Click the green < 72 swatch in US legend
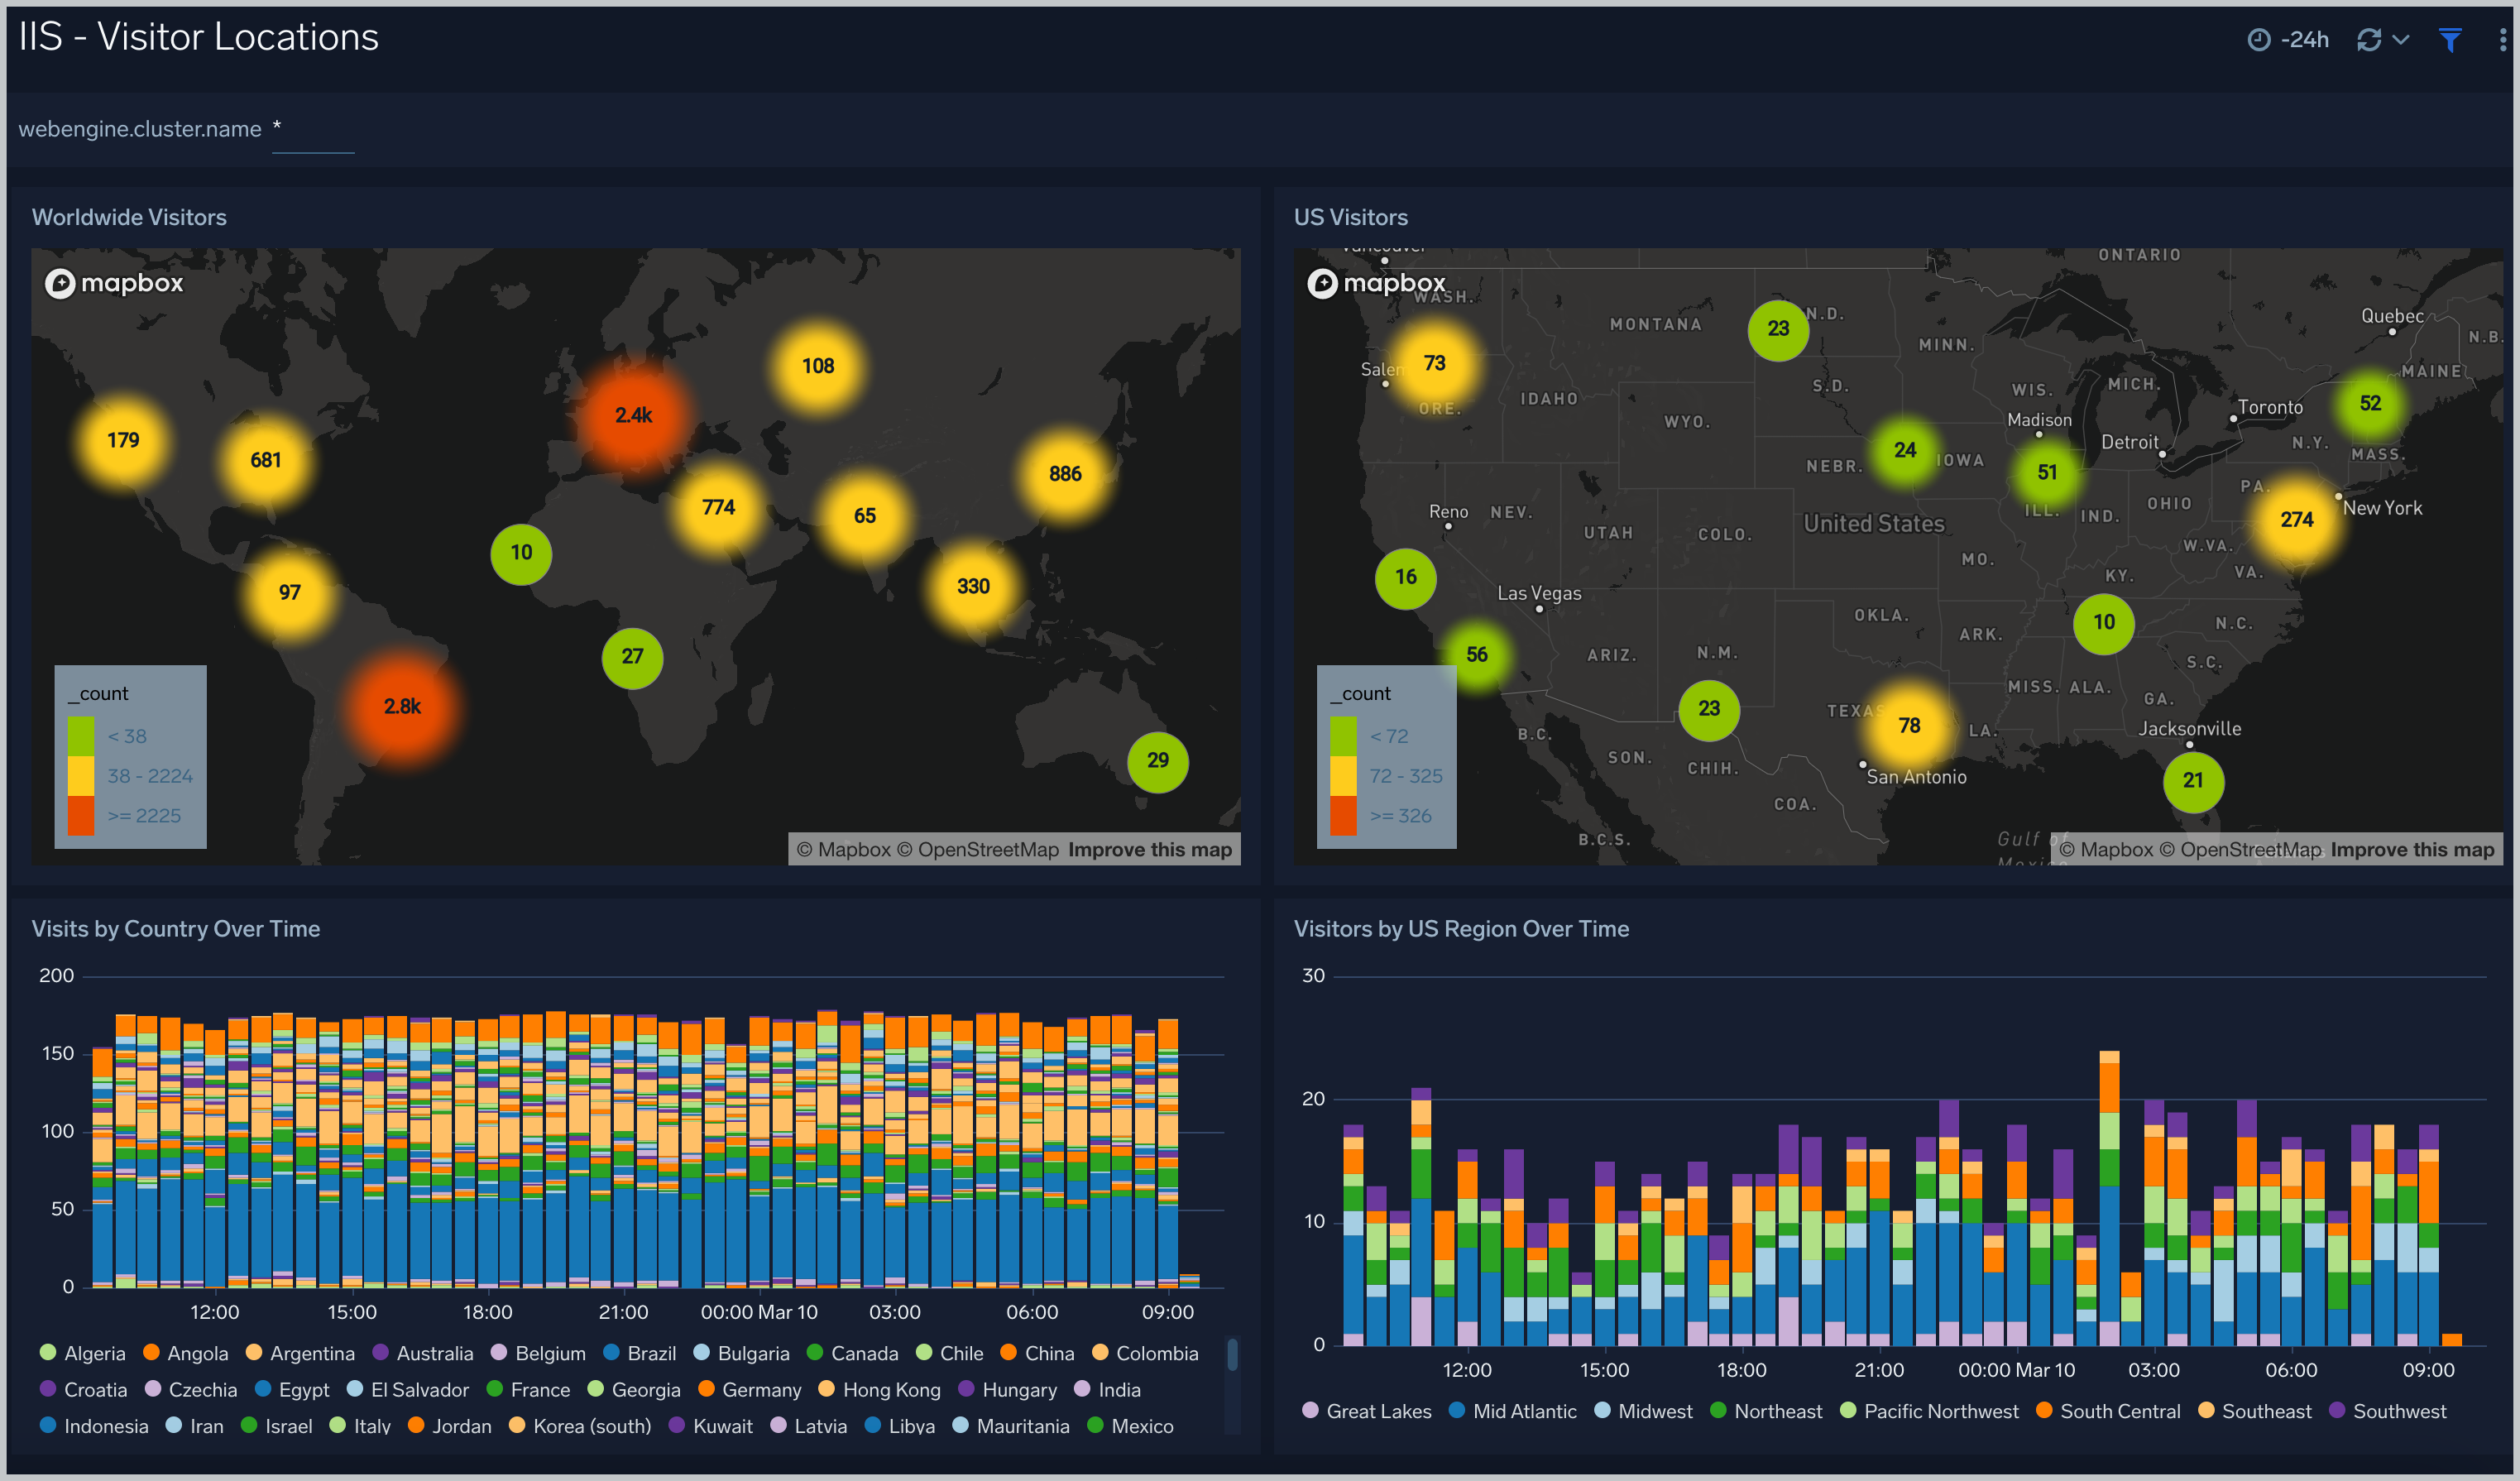The height and width of the screenshot is (1481, 2520). pyautogui.click(x=1343, y=736)
